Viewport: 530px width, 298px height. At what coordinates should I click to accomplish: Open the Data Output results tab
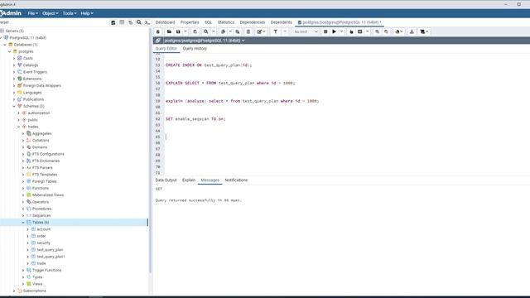point(166,180)
